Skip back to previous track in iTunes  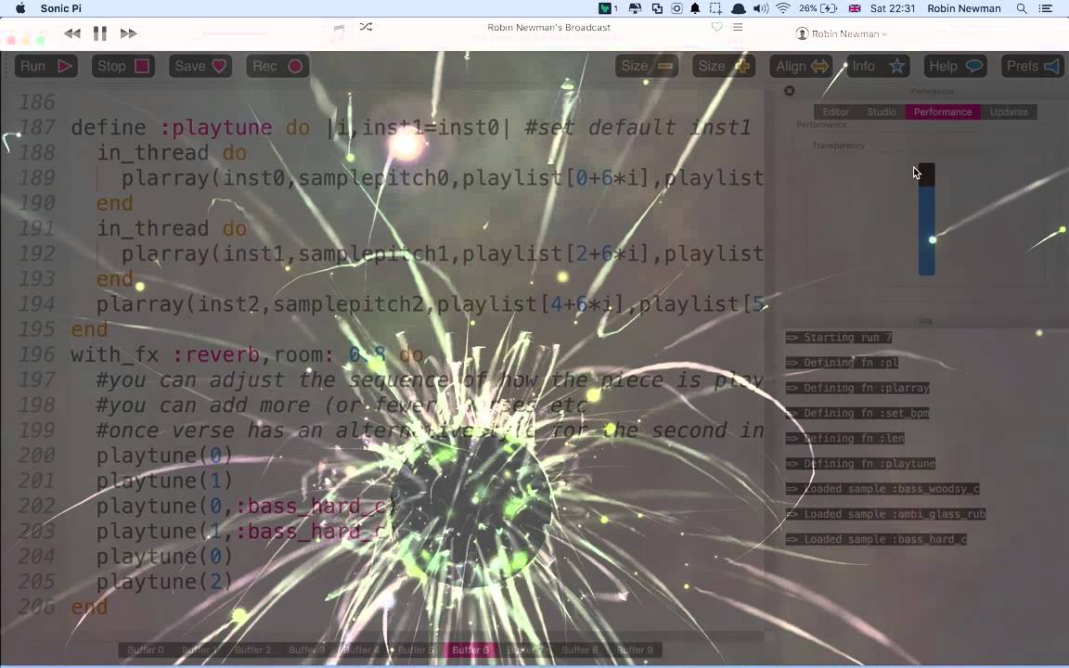(x=71, y=32)
